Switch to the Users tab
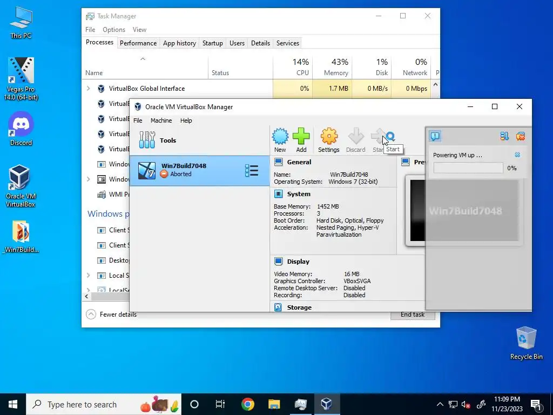This screenshot has width=553, height=415. (237, 43)
